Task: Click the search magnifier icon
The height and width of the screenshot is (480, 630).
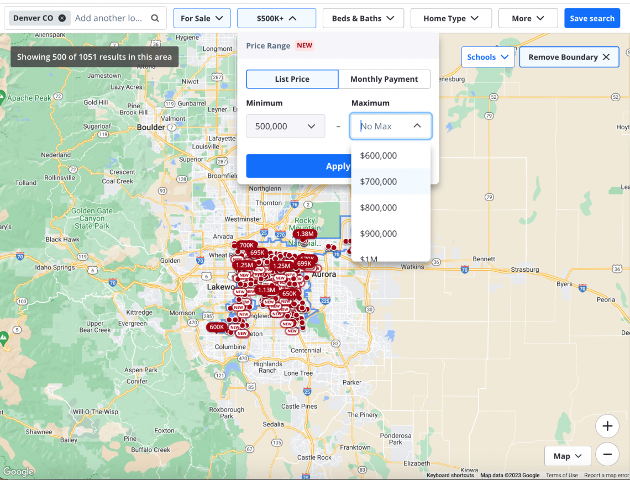Action: (155, 18)
